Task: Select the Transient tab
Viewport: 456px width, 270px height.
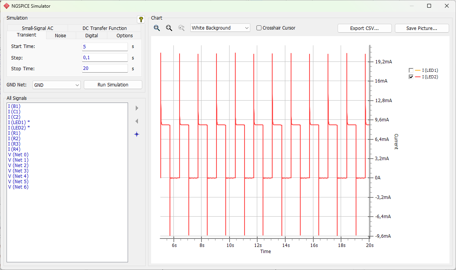Action: pos(27,35)
